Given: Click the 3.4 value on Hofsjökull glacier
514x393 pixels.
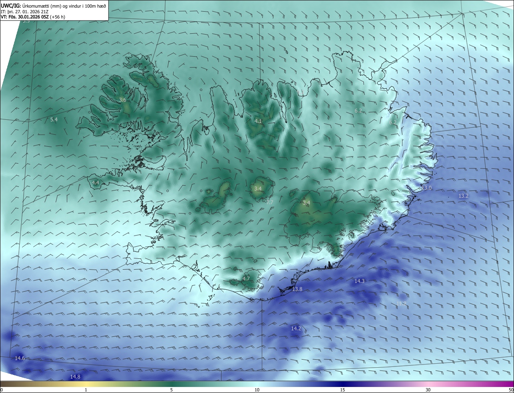Looking at the screenshot, I should [258, 188].
